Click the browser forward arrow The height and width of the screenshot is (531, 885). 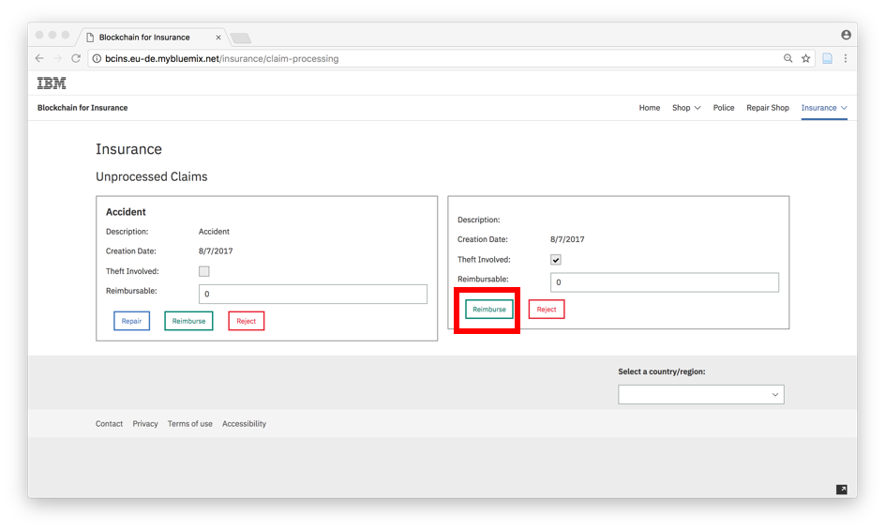tap(57, 58)
